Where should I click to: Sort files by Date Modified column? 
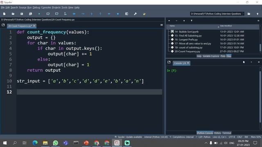click(226, 26)
